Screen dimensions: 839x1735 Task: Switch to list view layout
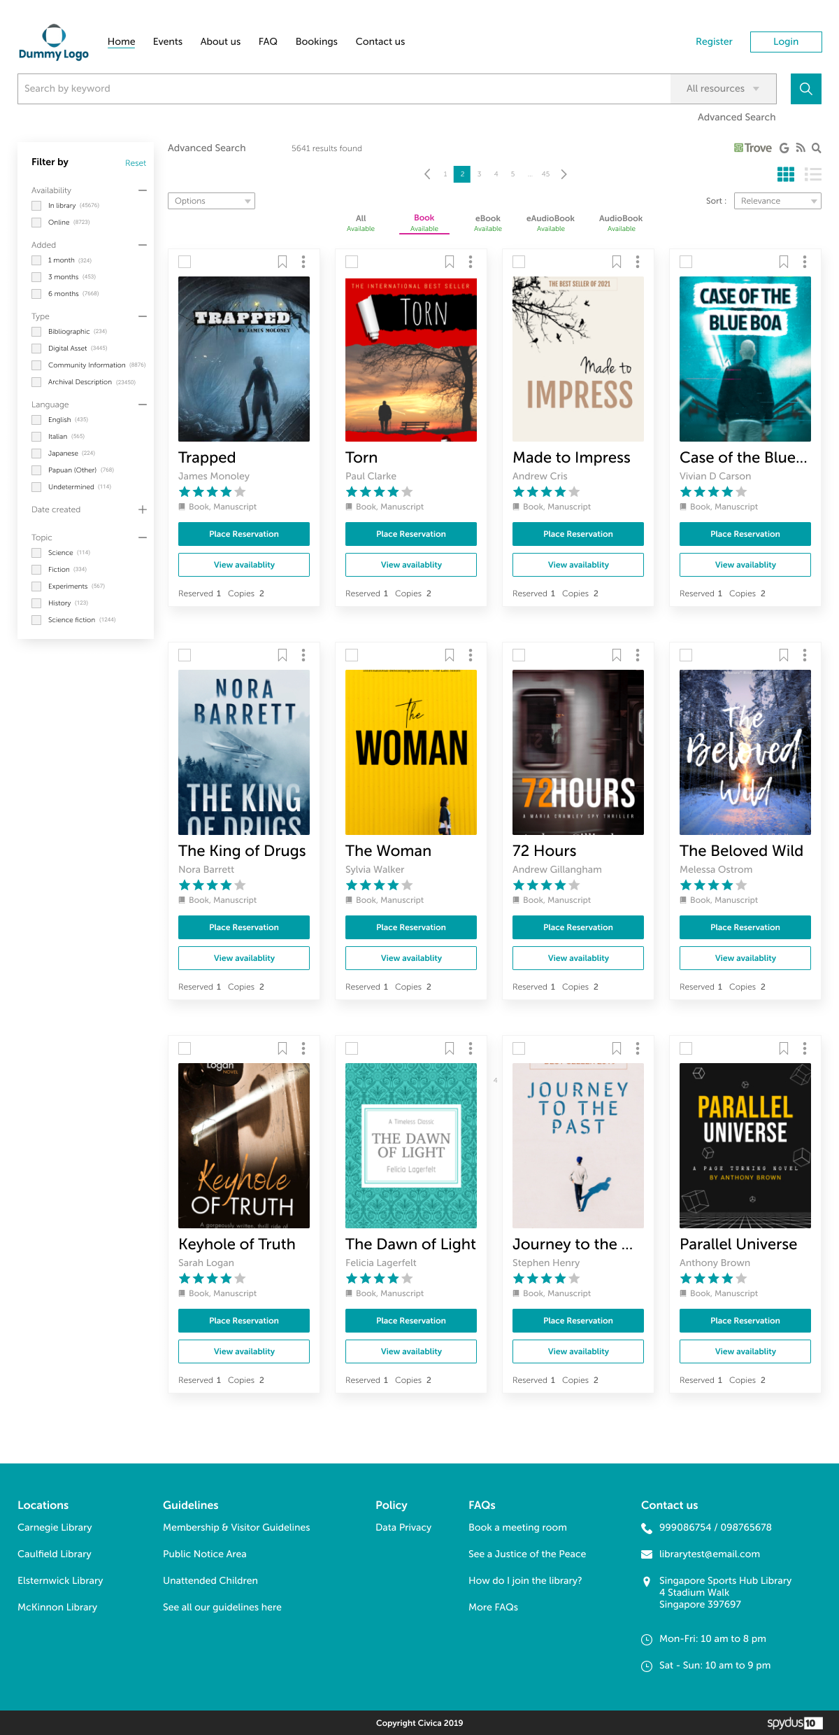click(x=812, y=174)
